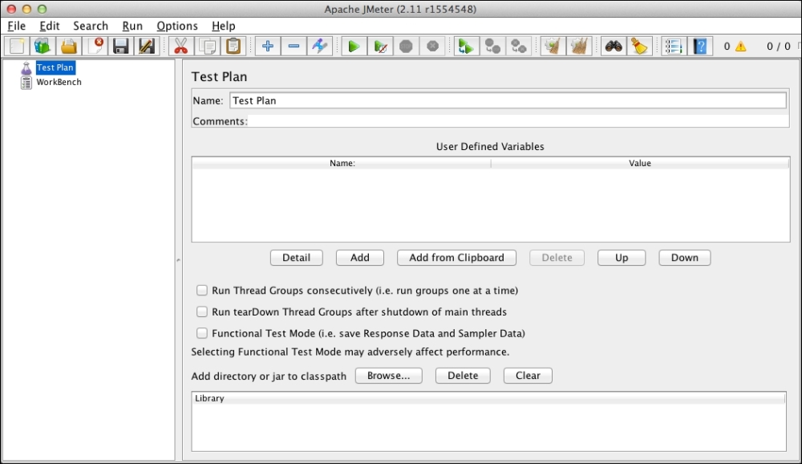Click the Browse... classpath button
The image size is (802, 464).
[389, 376]
